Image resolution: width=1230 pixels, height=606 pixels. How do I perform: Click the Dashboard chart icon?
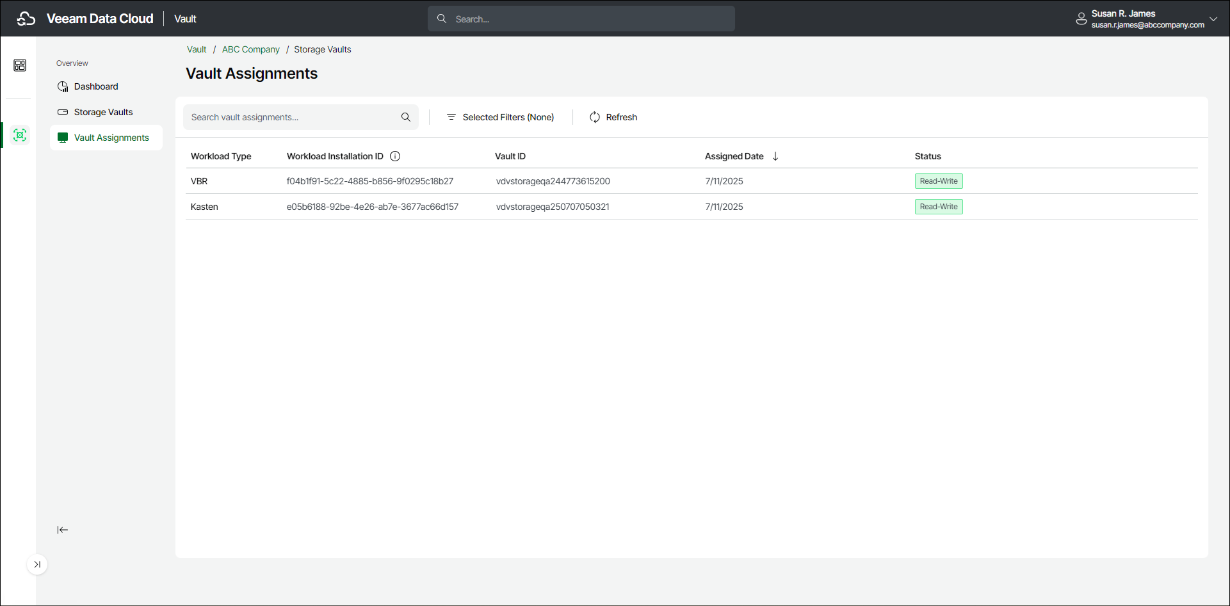tap(63, 86)
